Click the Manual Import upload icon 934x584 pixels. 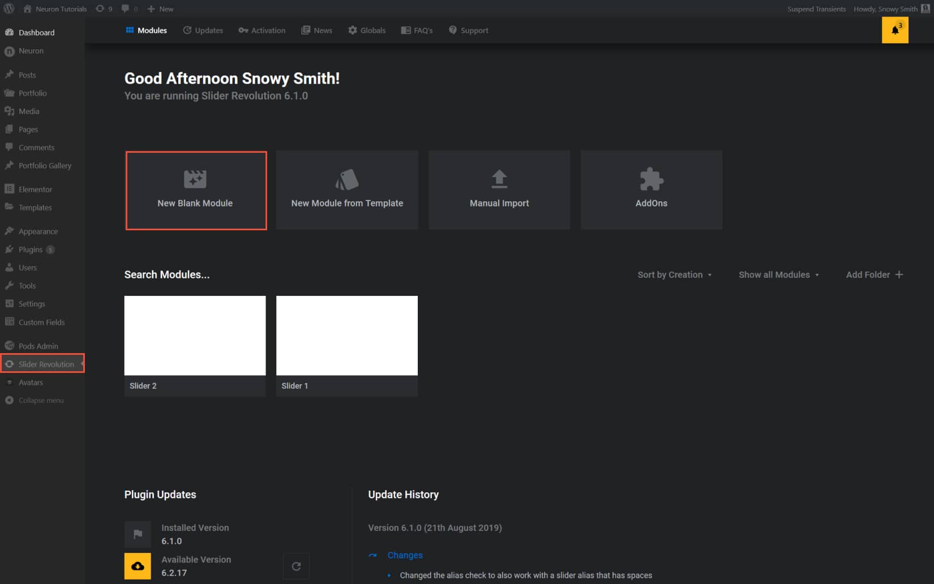coord(499,178)
